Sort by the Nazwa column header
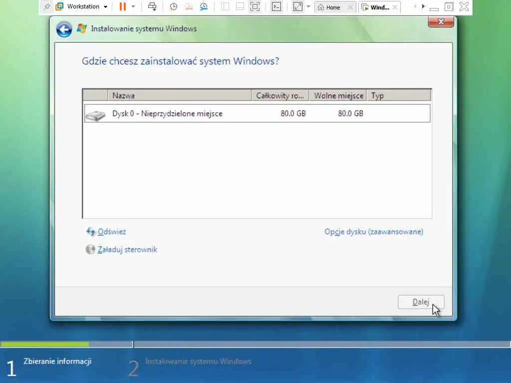This screenshot has height=383, width=511. (x=179, y=95)
